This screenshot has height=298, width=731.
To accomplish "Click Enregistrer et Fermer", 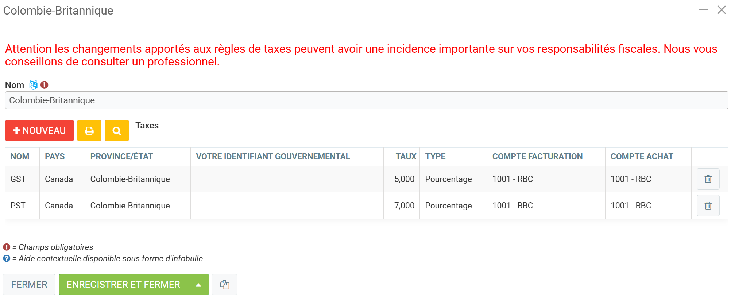I will 123,285.
